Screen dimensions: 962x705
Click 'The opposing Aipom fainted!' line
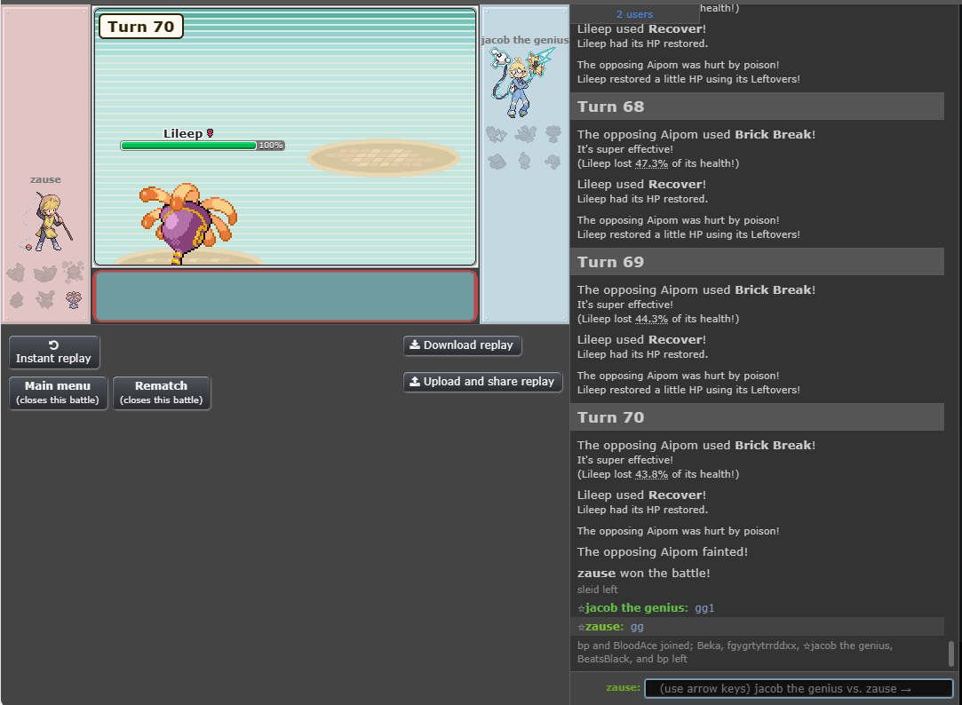(x=663, y=551)
